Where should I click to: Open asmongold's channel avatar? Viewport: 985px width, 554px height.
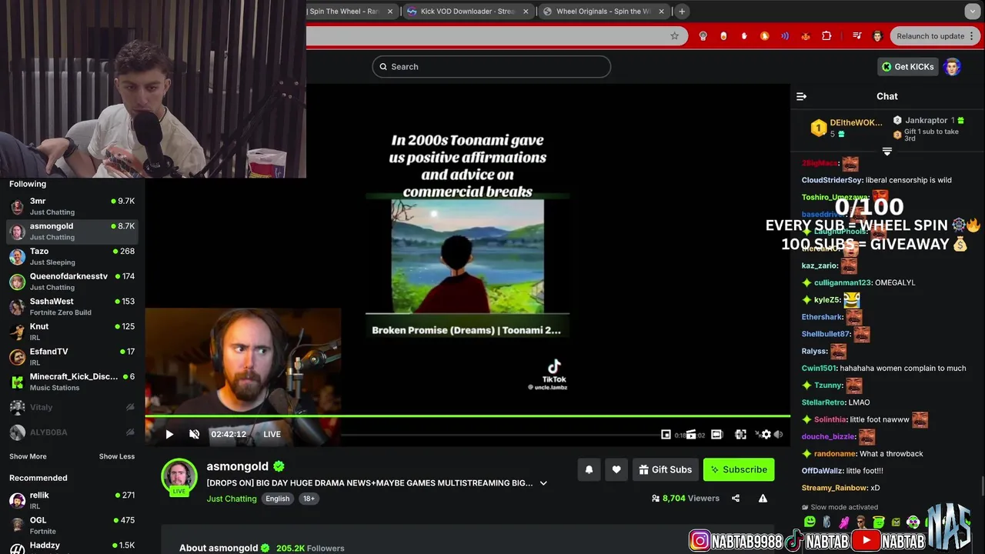(x=179, y=476)
